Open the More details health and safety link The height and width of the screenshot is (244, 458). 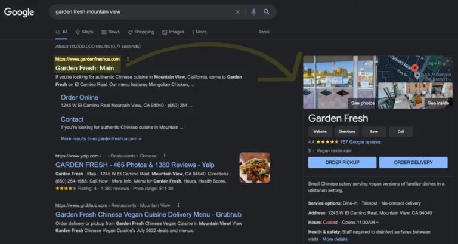pyautogui.click(x=335, y=239)
